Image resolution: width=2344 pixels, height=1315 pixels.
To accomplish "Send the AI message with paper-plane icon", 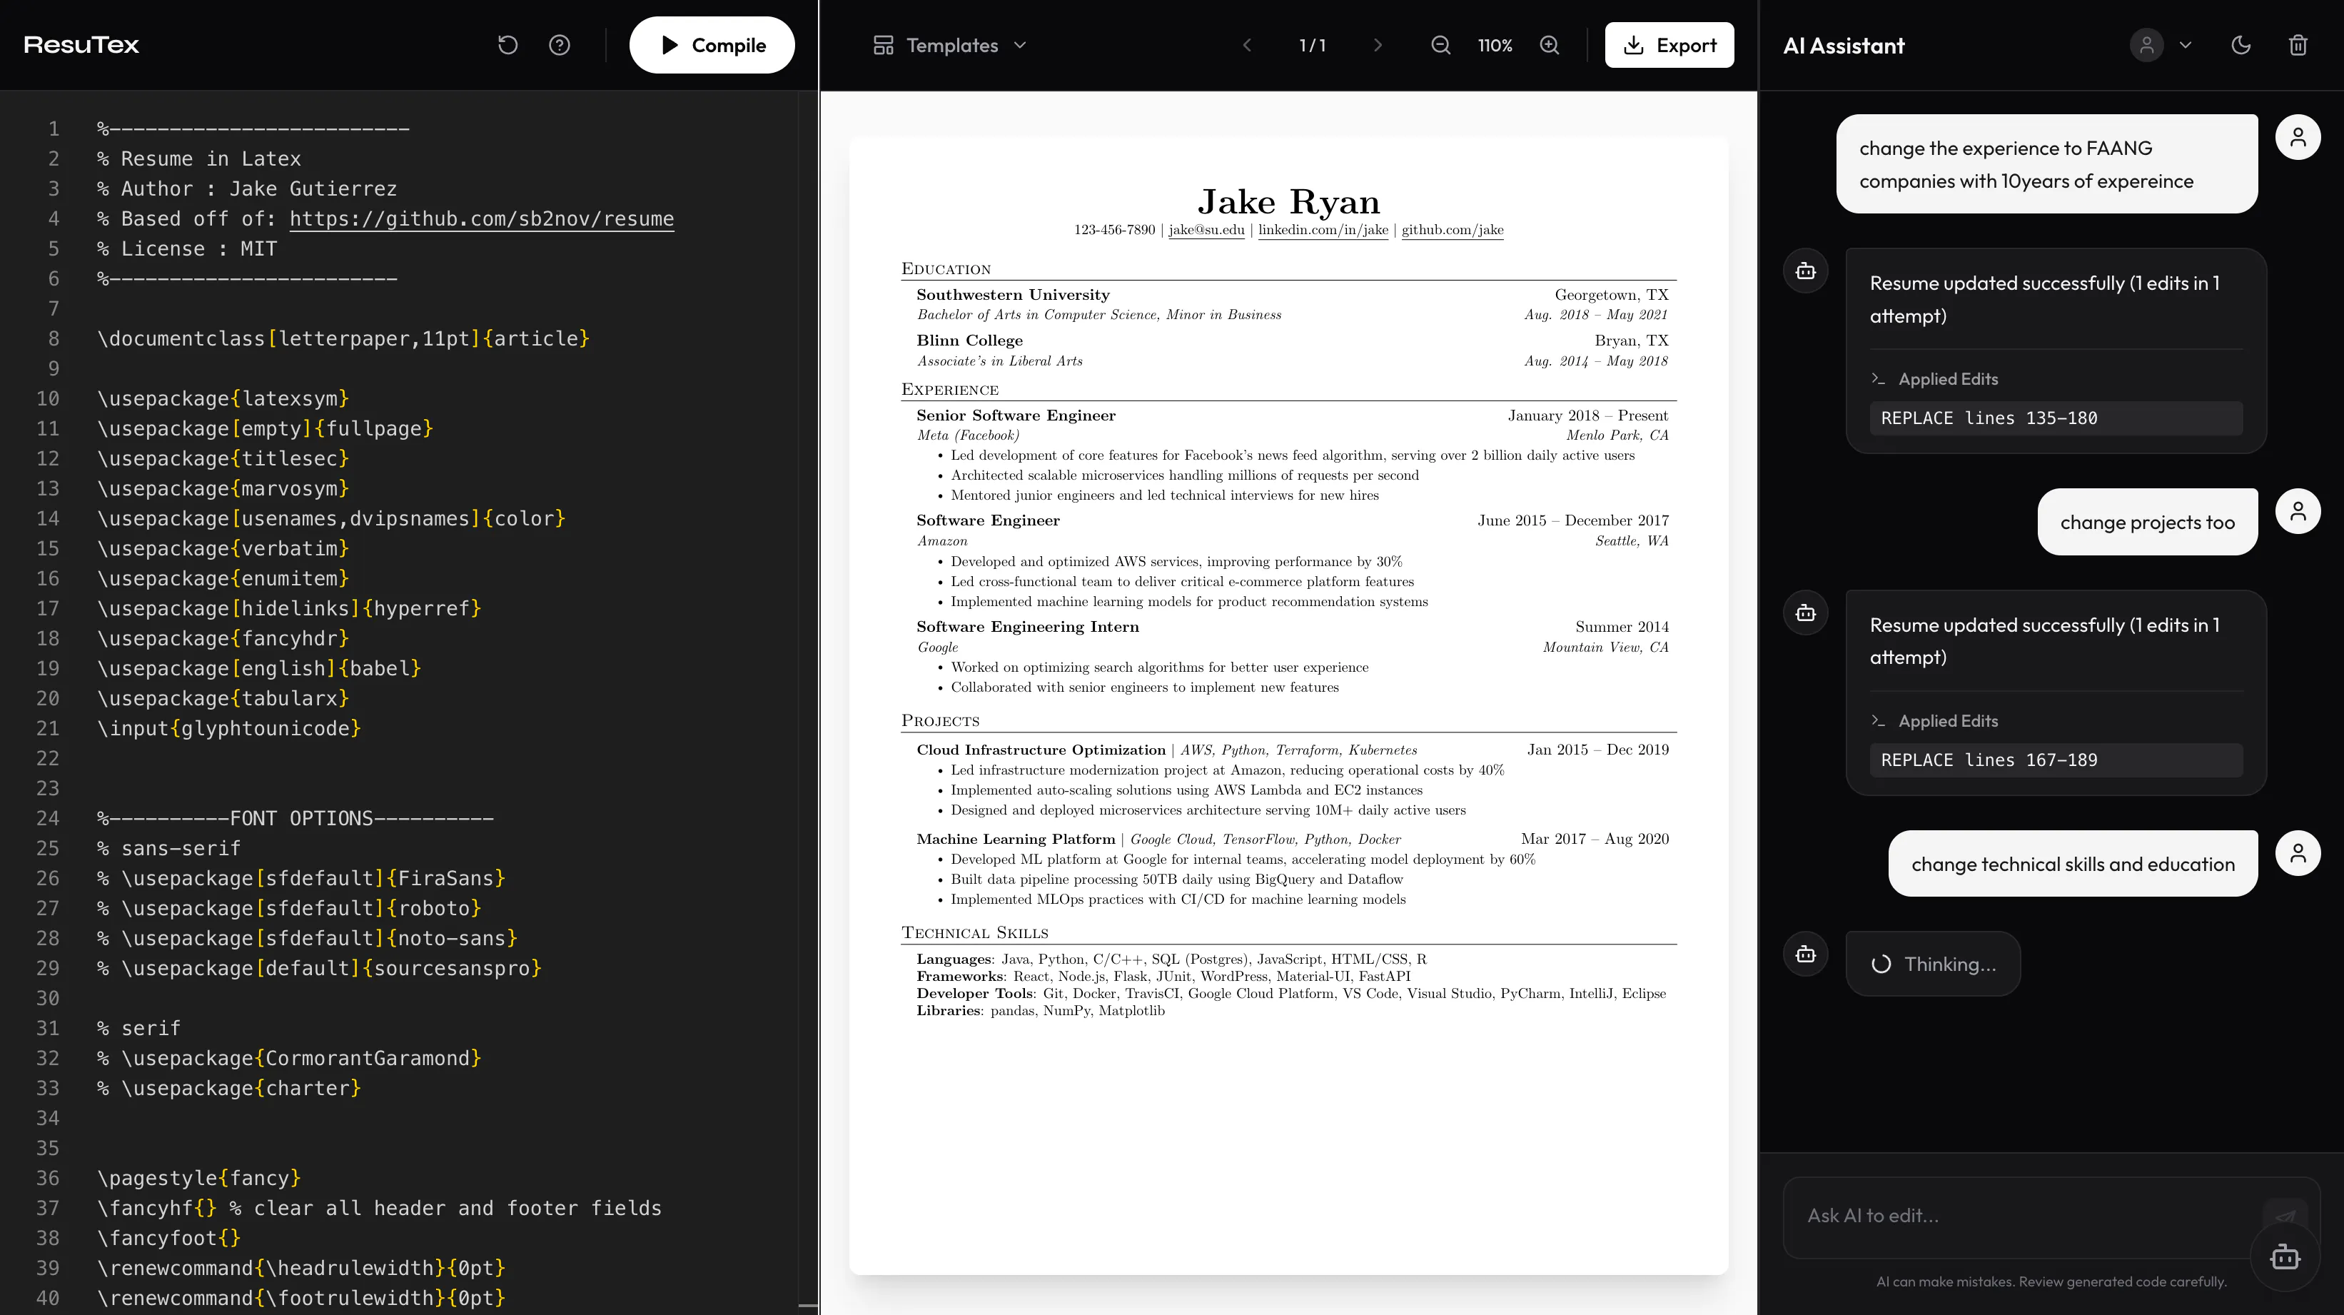I will tap(2285, 1216).
